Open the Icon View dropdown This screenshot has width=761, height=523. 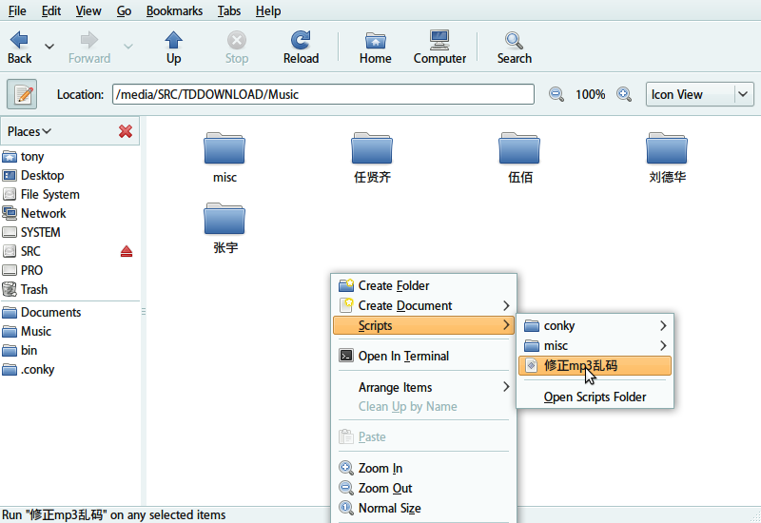coord(699,94)
